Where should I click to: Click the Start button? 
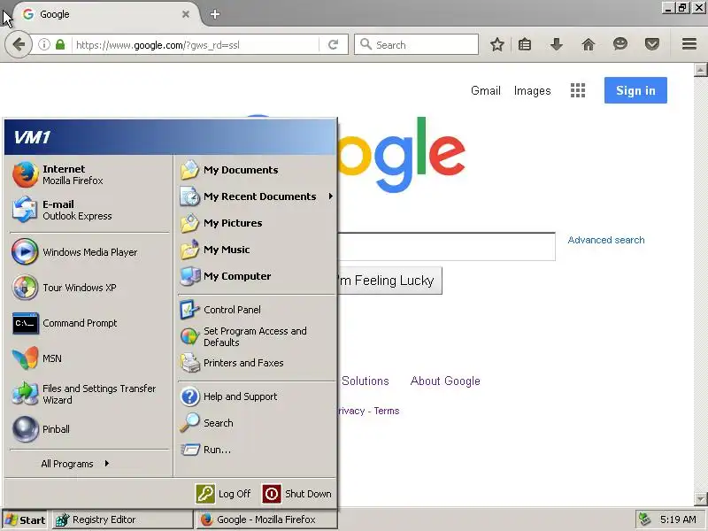coord(25,520)
